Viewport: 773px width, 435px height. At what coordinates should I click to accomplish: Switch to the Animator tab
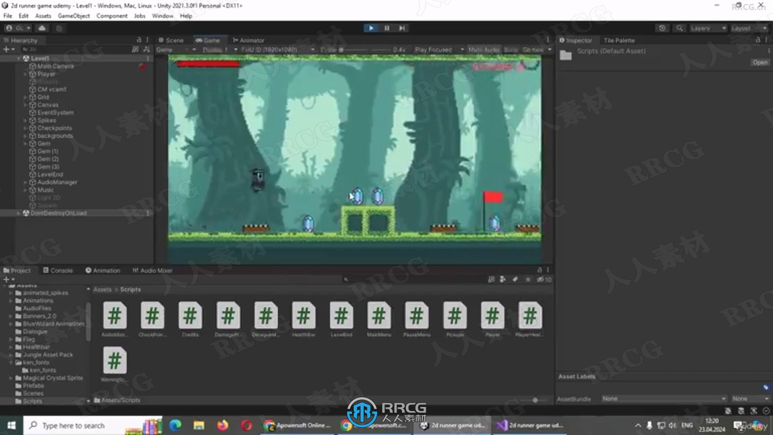coord(248,40)
